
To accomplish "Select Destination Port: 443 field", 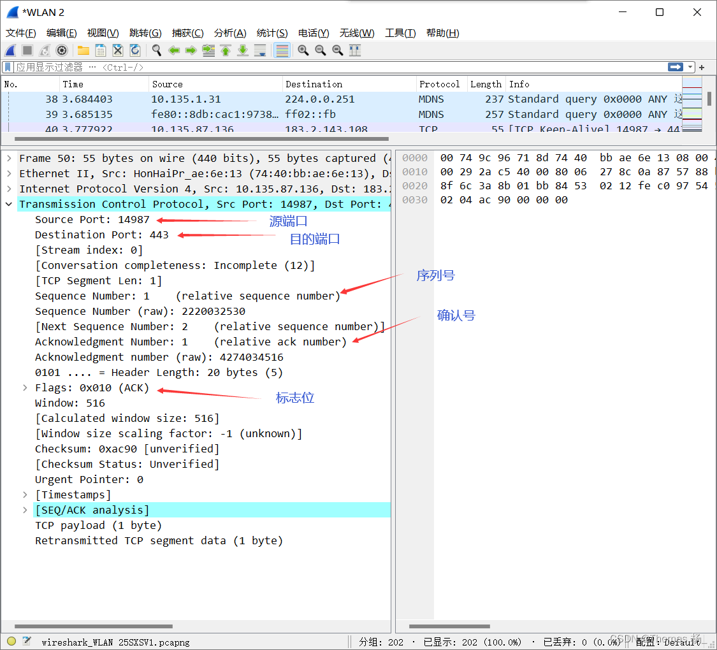I will pos(102,235).
